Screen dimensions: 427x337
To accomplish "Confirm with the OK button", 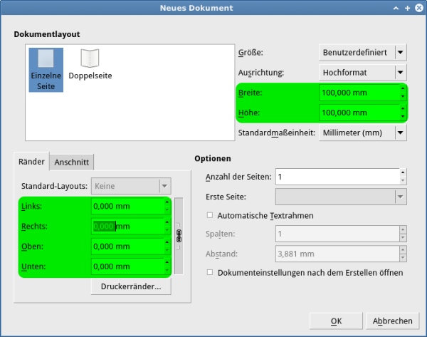I will (x=336, y=321).
